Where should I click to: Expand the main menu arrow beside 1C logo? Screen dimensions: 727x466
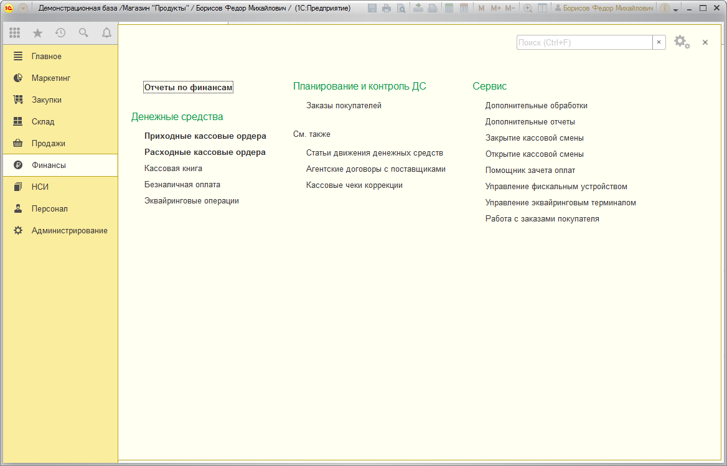pos(22,8)
